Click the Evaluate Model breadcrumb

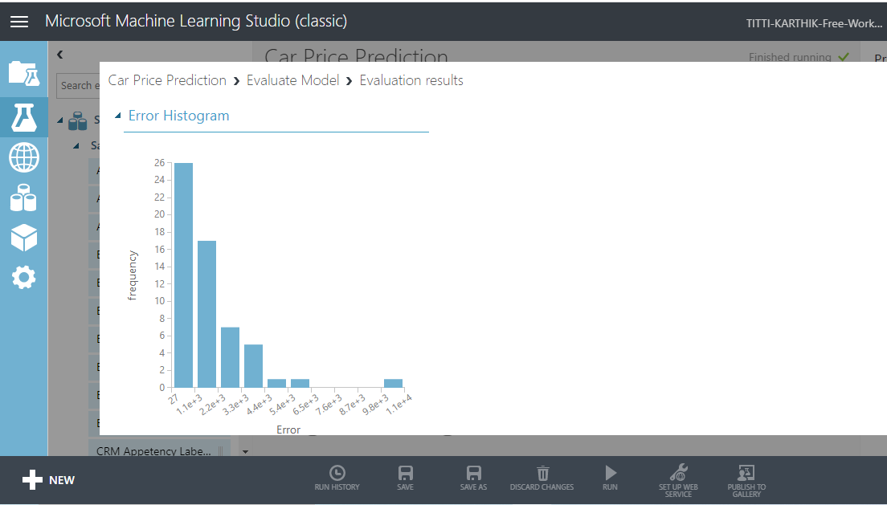tap(293, 80)
